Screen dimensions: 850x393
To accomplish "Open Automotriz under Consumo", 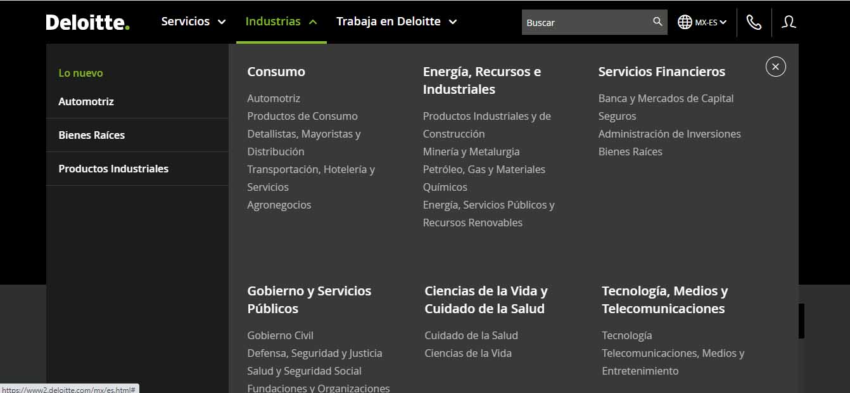I will pos(274,98).
